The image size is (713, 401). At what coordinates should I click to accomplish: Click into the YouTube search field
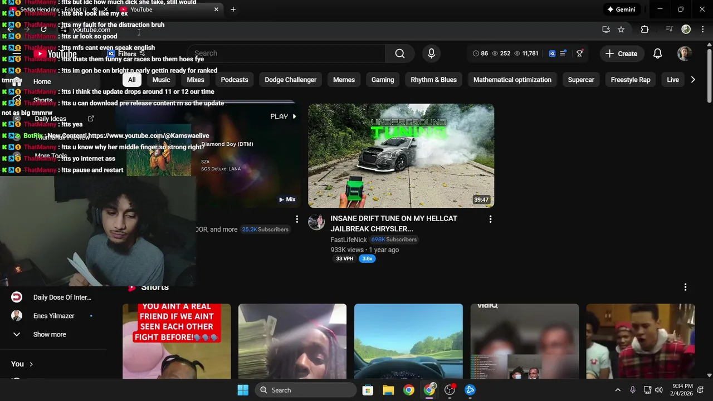[286, 53]
